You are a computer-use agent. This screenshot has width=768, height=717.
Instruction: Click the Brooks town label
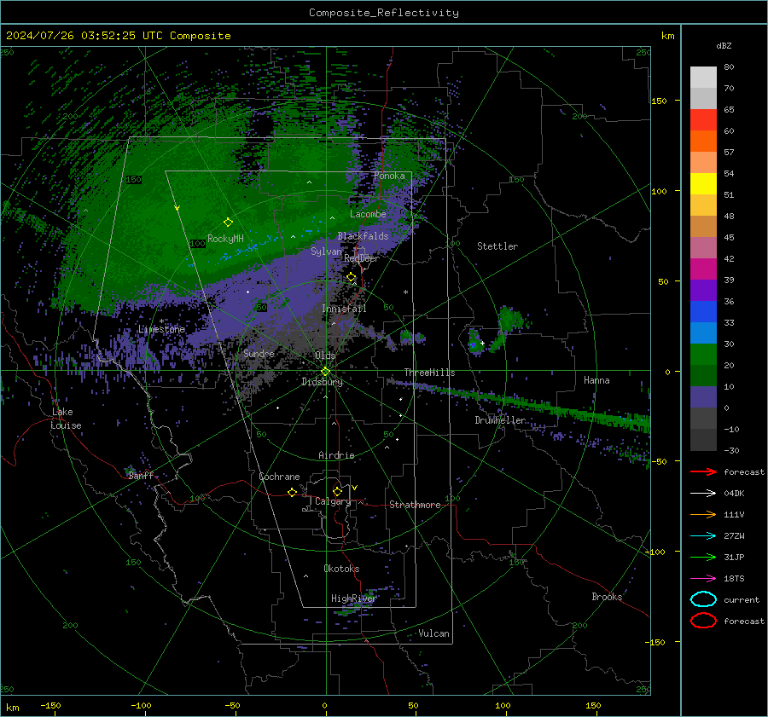coord(607,597)
